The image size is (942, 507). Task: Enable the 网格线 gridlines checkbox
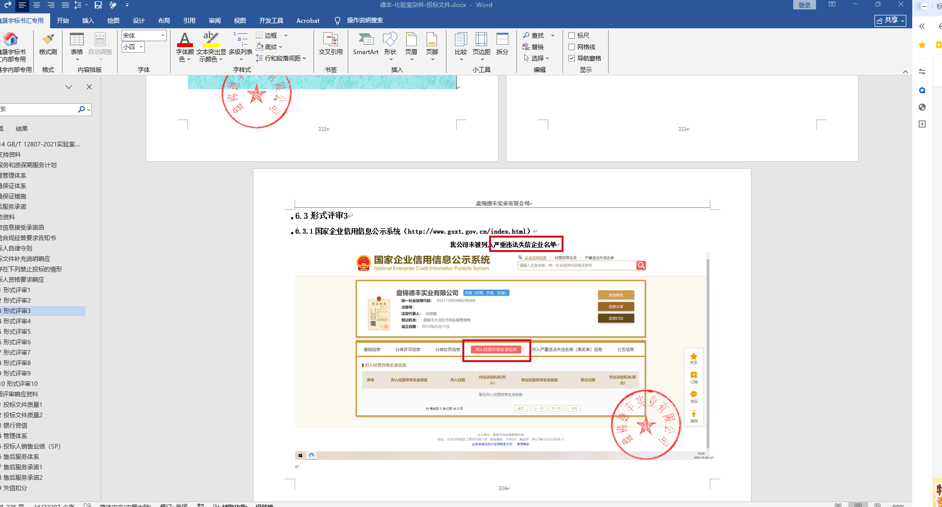pos(572,47)
